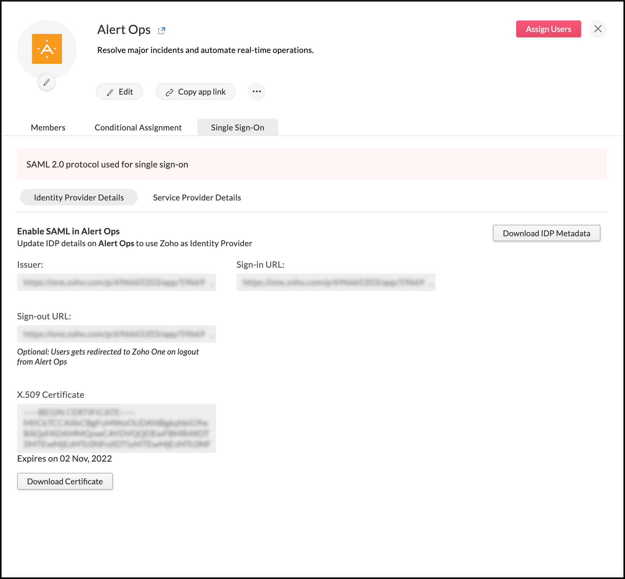Open the Conditional Assignment tab
Image resolution: width=625 pixels, height=579 pixels.
138,128
